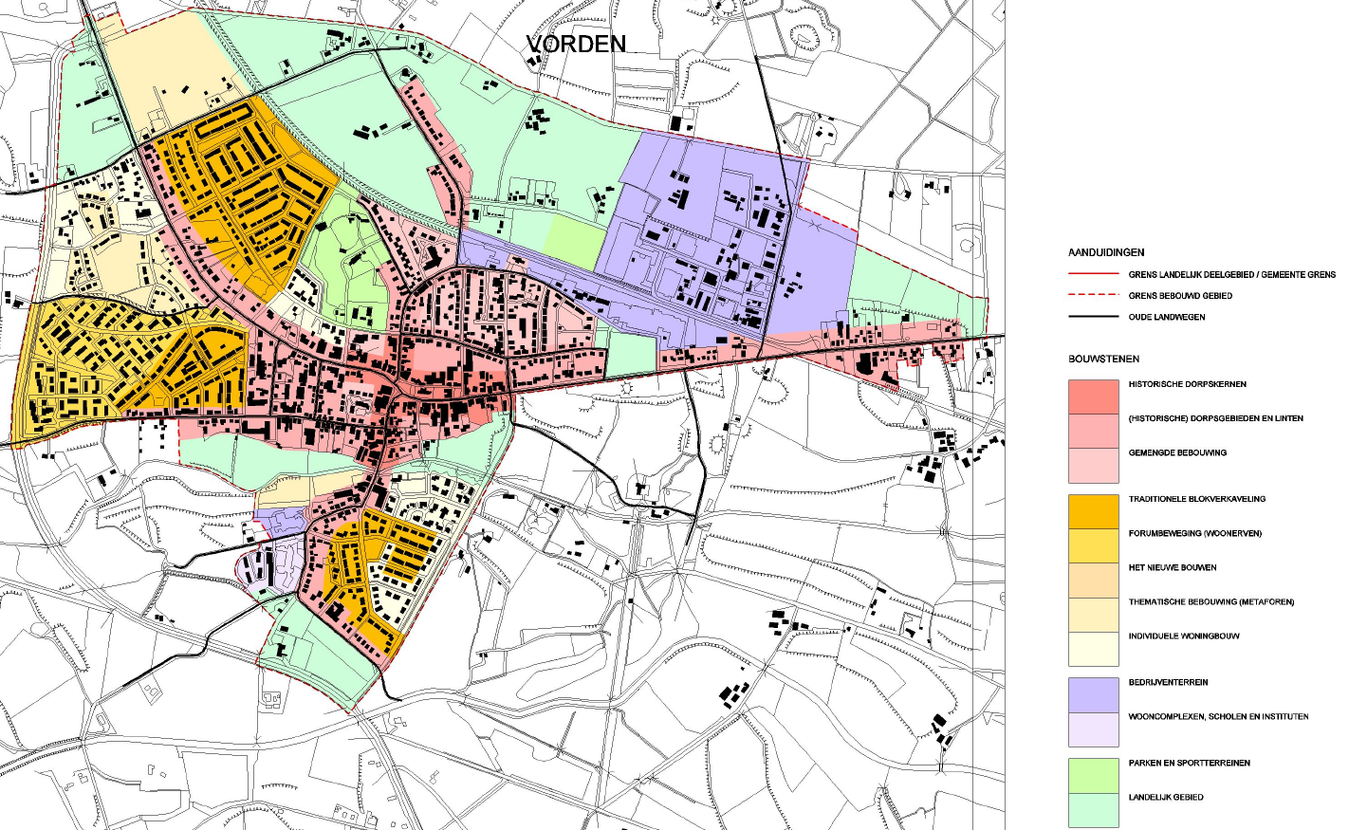Click the 'BEDRIJVENTERREIN' label
Screen dimensions: 1349x830
point(1169,682)
